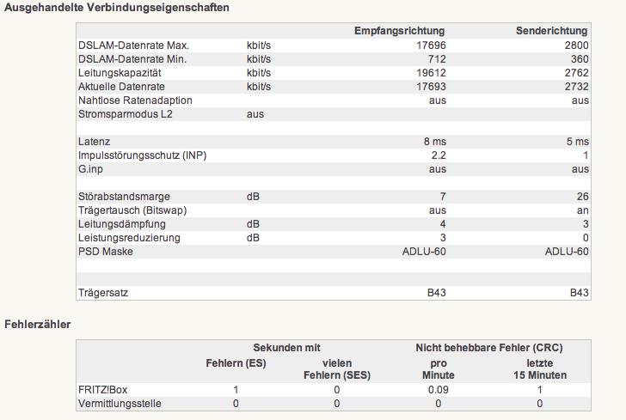Image resolution: width=626 pixels, height=420 pixels.
Task: Click the 'Fehlern (ES)' column header
Action: pos(236,363)
